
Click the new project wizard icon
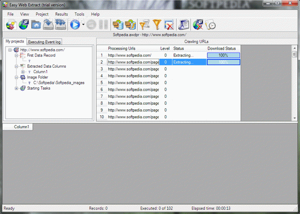click(10, 25)
